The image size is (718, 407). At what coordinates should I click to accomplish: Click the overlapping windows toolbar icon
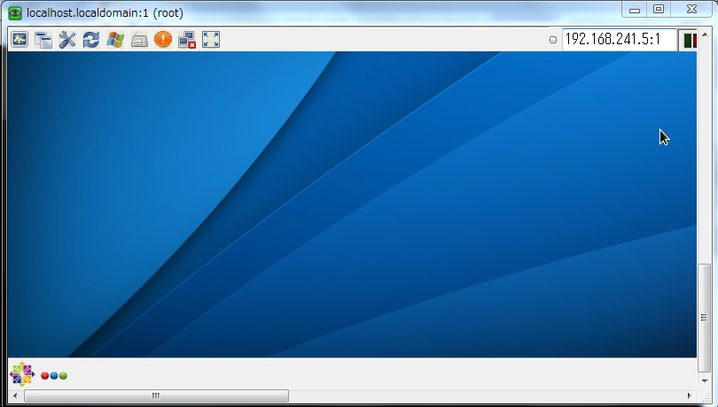pyautogui.click(x=43, y=40)
